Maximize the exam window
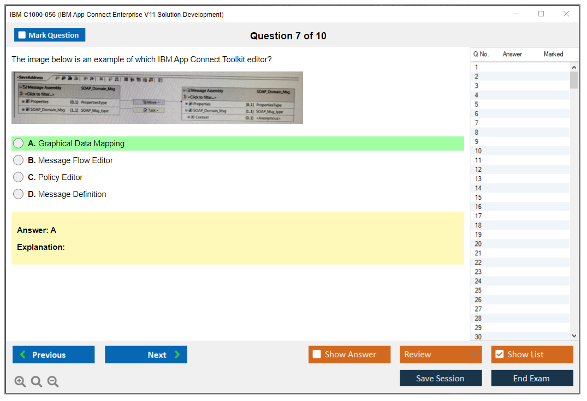Screen dimensions: 587x401 click(541, 14)
